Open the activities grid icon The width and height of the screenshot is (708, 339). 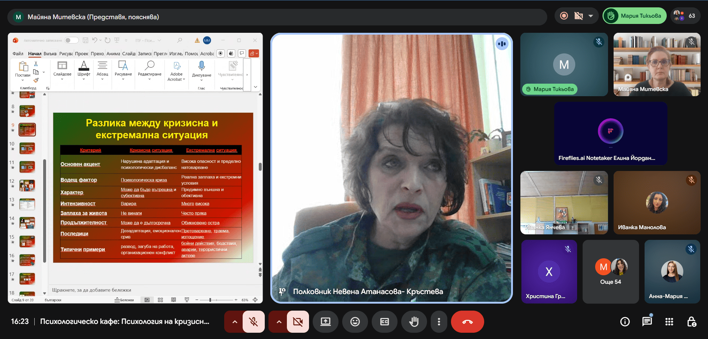669,322
